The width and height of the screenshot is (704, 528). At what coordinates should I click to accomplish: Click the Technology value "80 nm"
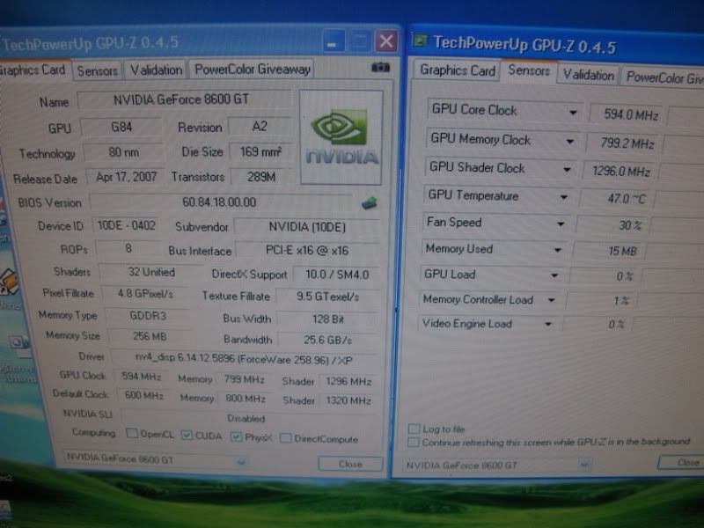tap(123, 152)
